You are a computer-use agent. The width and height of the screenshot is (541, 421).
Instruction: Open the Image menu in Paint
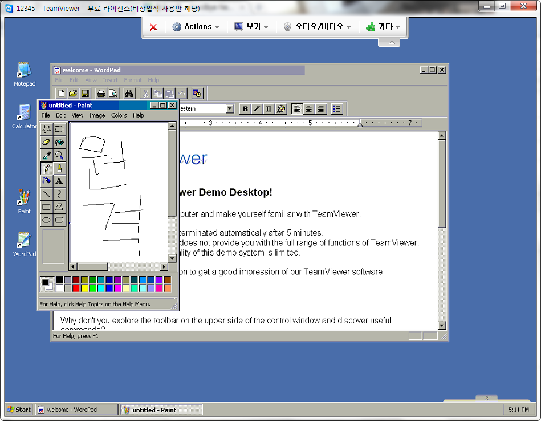tap(97, 115)
